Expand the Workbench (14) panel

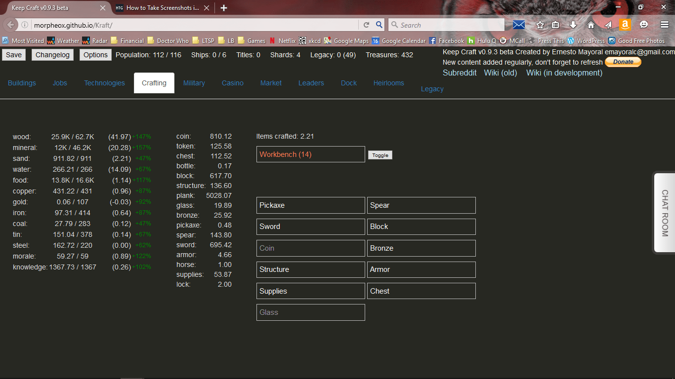[310, 154]
